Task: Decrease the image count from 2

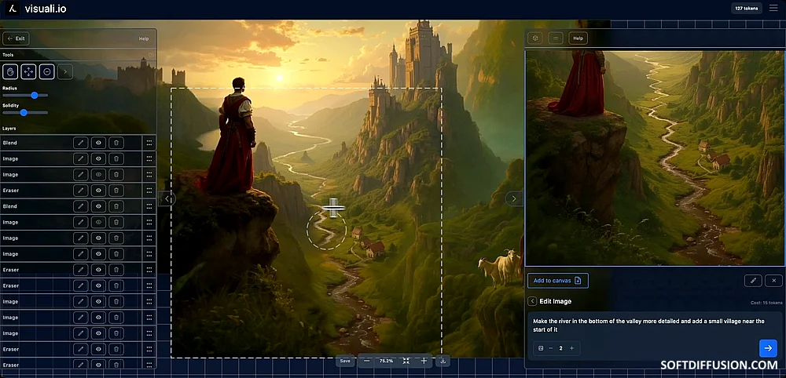Action: 550,348
